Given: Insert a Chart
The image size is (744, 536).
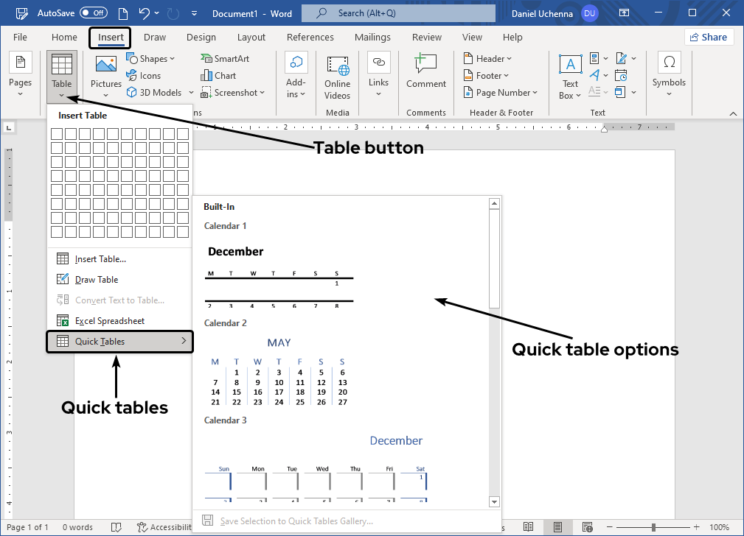Looking at the screenshot, I should point(218,75).
